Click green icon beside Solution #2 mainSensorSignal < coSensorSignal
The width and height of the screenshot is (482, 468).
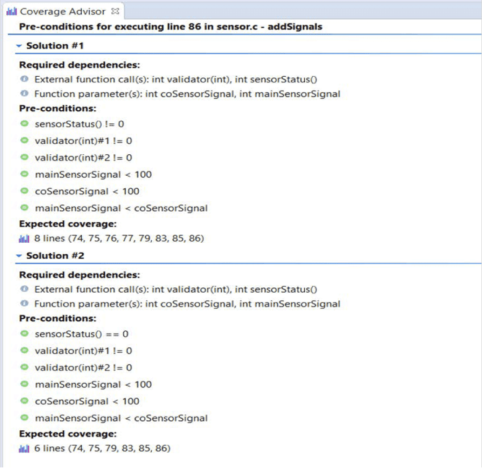(24, 417)
